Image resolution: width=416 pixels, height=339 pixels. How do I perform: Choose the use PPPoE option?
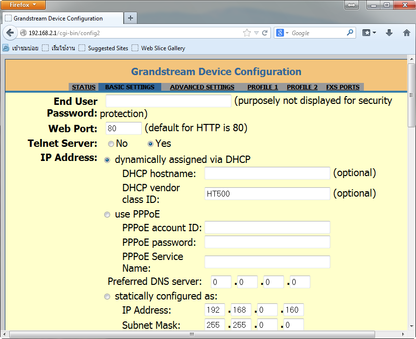pos(107,215)
